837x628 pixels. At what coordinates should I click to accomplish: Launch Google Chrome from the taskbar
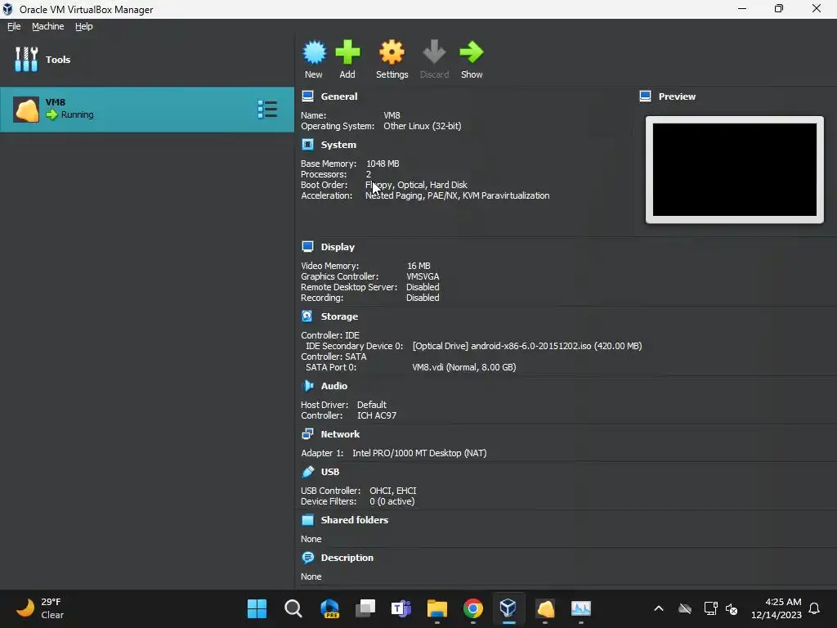(x=473, y=608)
